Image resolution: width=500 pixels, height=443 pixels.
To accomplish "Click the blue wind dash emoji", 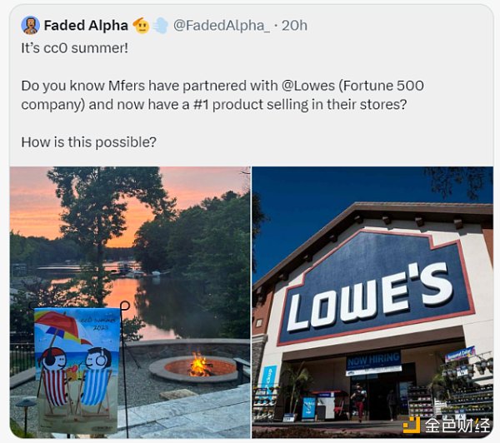I will click(x=159, y=25).
